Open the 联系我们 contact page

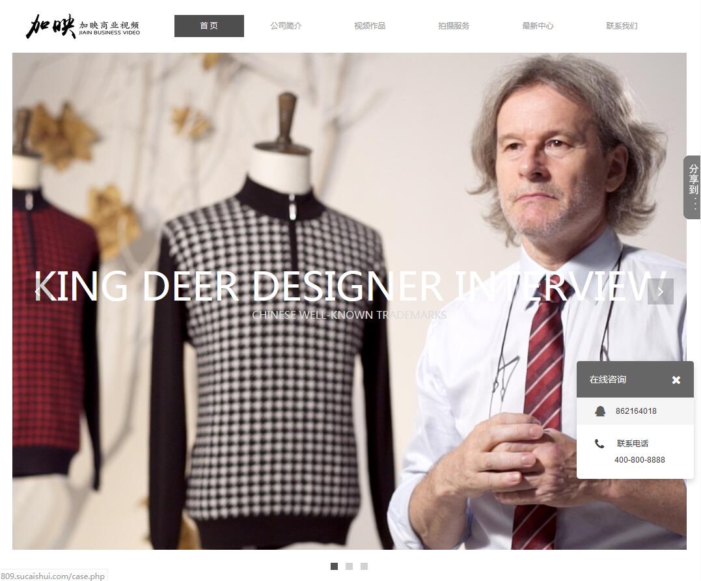tap(622, 26)
